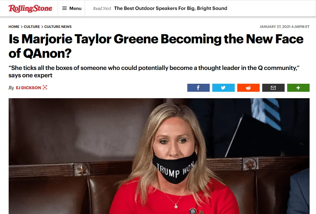The width and height of the screenshot is (316, 214).
Task: Expand author info icon beside EJ Dickson
Action: 45,87
